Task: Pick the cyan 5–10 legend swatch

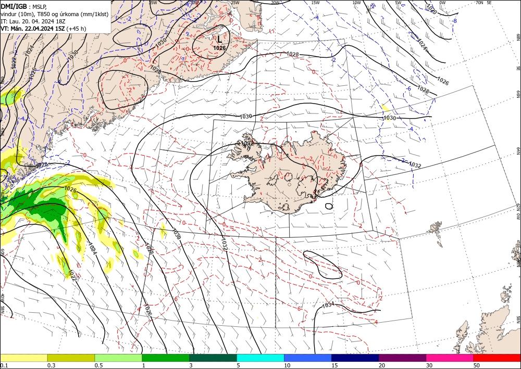Action: (260, 358)
